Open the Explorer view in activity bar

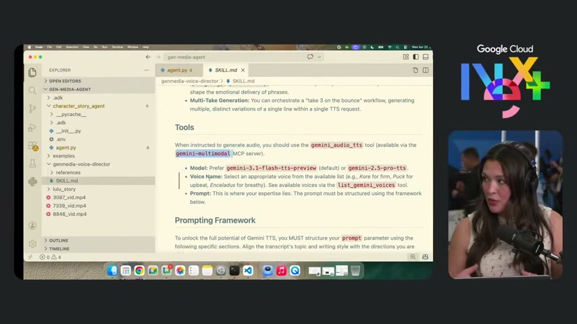(32, 72)
